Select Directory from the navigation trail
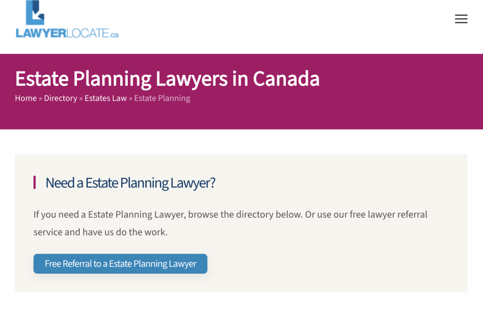The height and width of the screenshot is (317, 483). click(x=60, y=98)
